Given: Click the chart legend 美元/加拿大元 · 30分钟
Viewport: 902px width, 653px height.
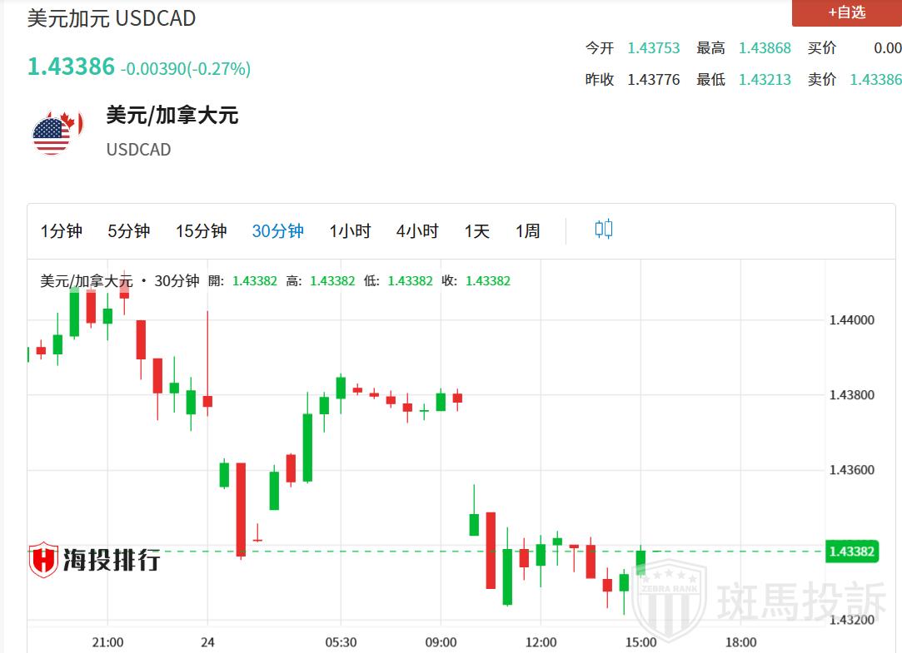Looking at the screenshot, I should click(x=120, y=281).
